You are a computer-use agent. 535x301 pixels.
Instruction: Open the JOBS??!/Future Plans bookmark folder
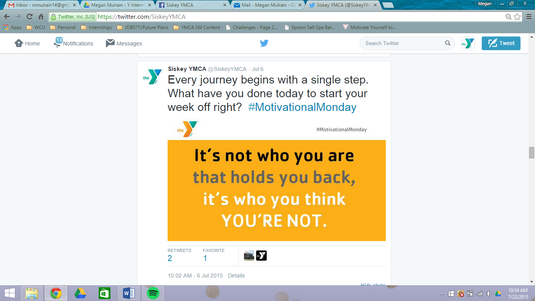[x=143, y=27]
